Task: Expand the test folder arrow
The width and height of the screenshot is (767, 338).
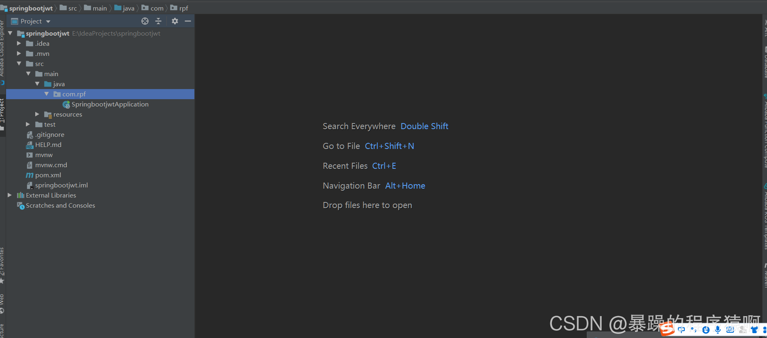Action: [x=28, y=124]
